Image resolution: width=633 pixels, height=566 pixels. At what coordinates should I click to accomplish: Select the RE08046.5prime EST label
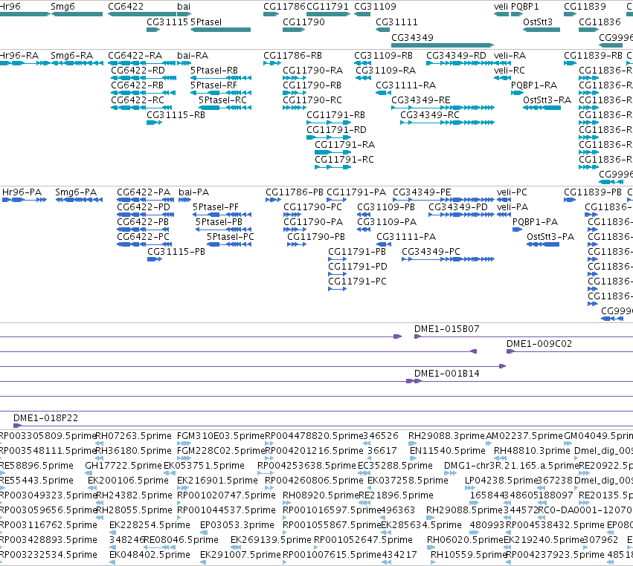pos(181,540)
